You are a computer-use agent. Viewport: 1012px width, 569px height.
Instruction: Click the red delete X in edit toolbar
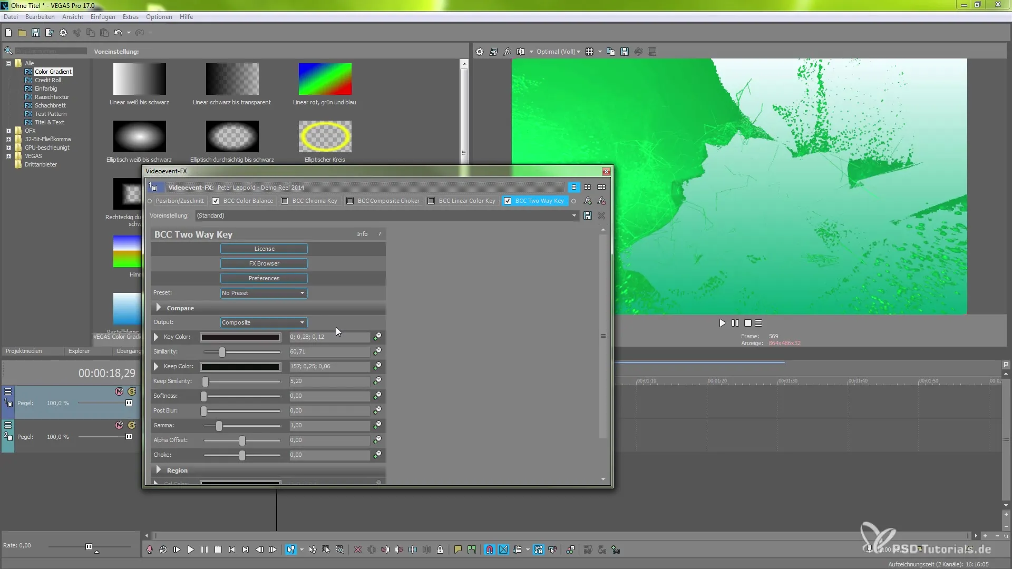pos(358,550)
